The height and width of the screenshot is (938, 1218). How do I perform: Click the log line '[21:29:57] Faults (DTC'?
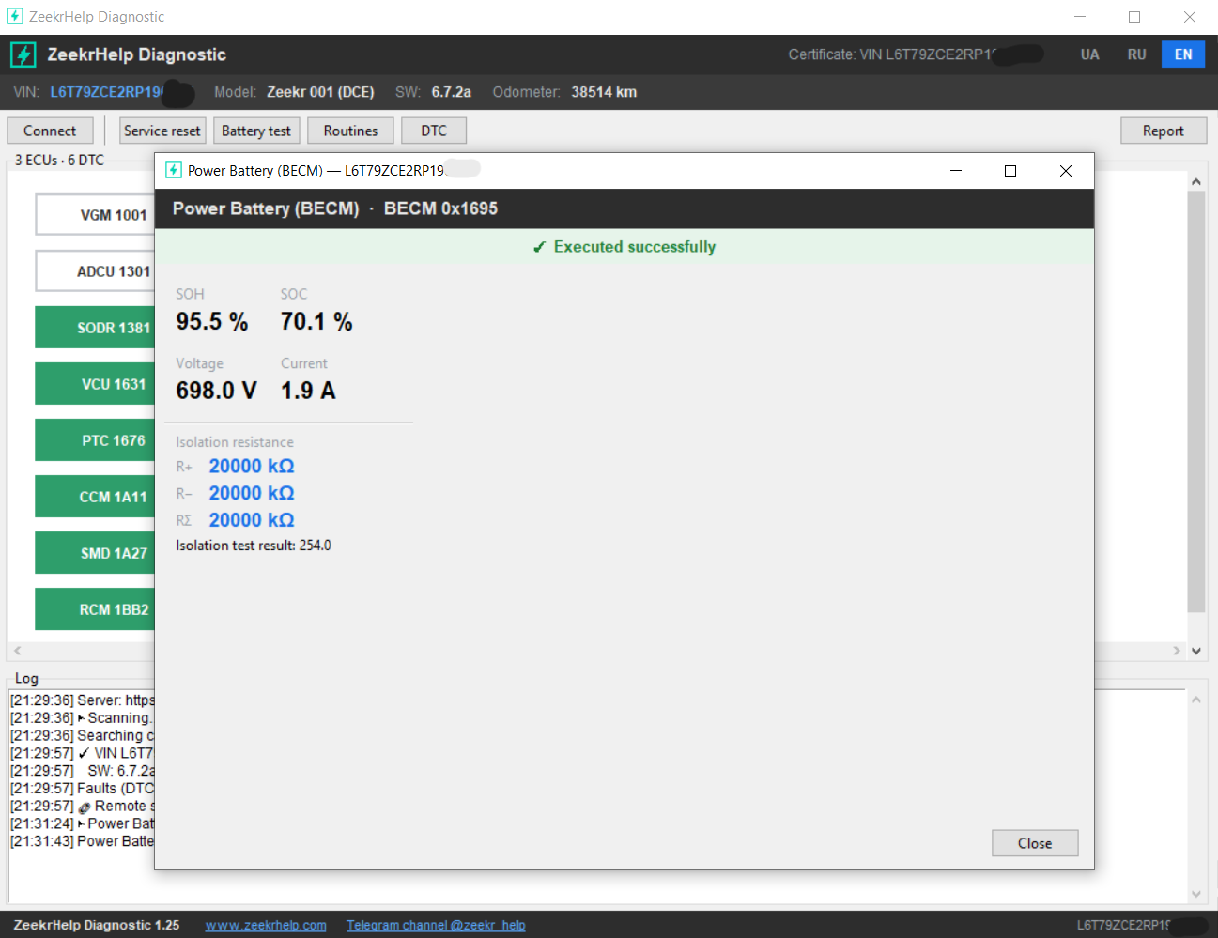[83, 789]
